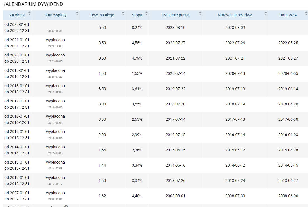Sort by Notowanie bez dyw. arrows
308x207 pixels.
(x=266, y=13)
